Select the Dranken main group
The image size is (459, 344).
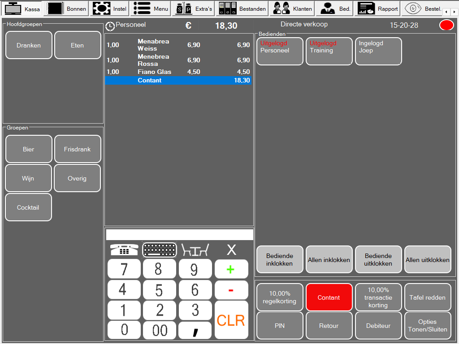coord(29,45)
